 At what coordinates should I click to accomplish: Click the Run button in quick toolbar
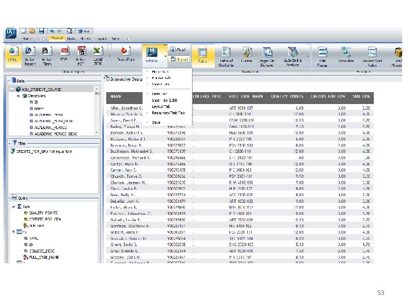(x=84, y=31)
